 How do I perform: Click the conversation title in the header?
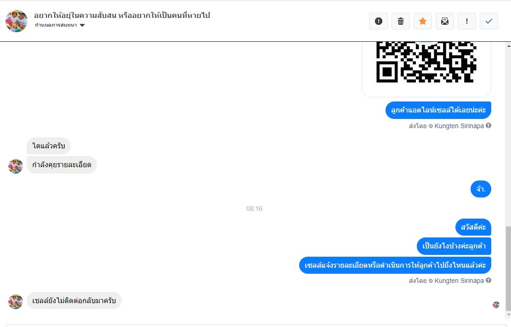click(x=122, y=15)
